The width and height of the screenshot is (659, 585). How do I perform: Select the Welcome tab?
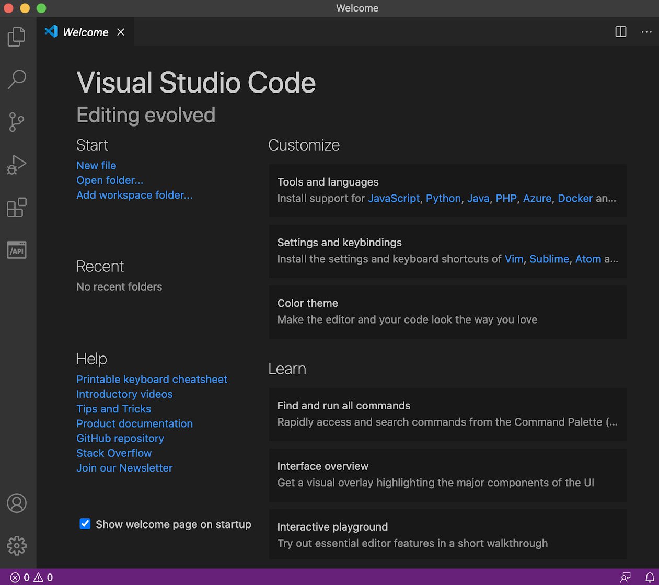[x=85, y=32]
